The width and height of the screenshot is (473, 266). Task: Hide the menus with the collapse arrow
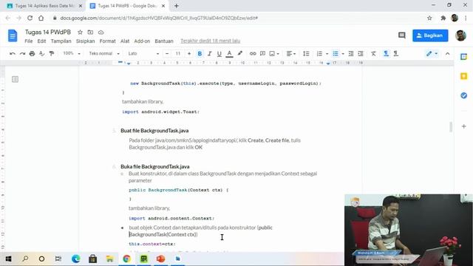[x=448, y=54]
